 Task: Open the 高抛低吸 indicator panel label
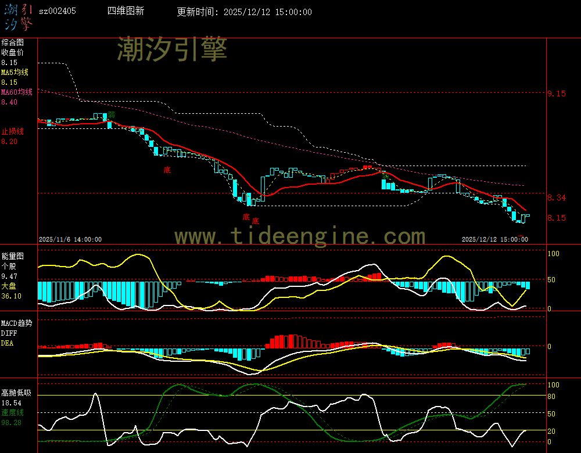16,393
